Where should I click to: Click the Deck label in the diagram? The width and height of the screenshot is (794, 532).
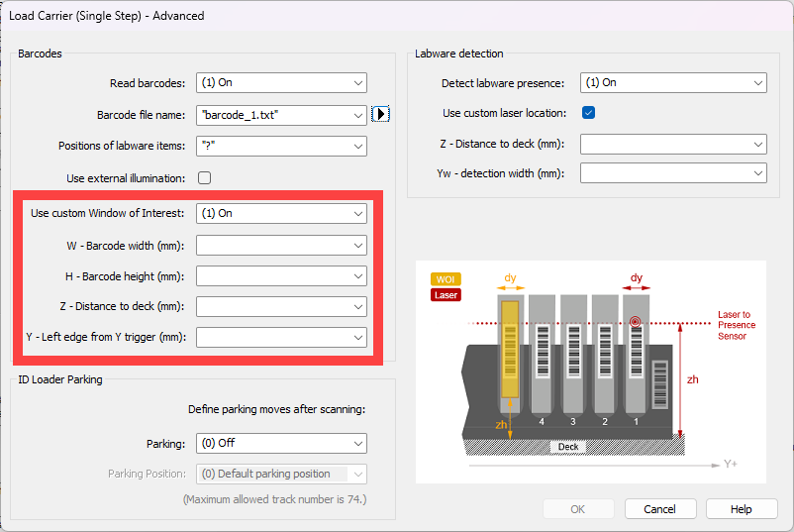[x=567, y=447]
